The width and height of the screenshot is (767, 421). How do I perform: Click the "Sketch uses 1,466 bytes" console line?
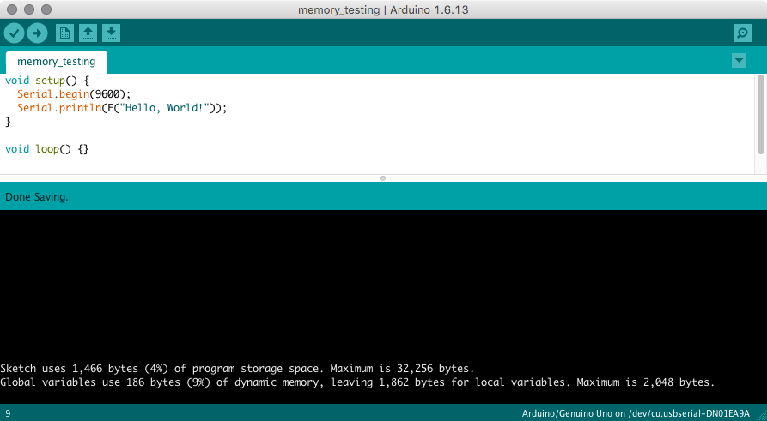click(x=237, y=368)
